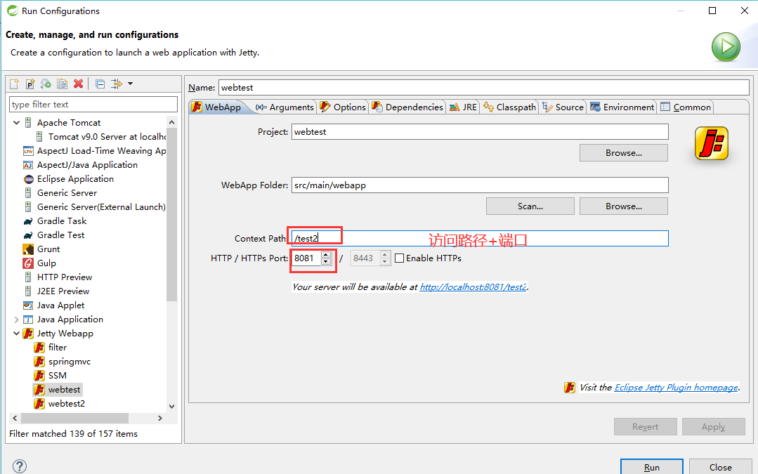Click the Export launch configuration icon
This screenshot has width=758, height=474.
point(46,84)
